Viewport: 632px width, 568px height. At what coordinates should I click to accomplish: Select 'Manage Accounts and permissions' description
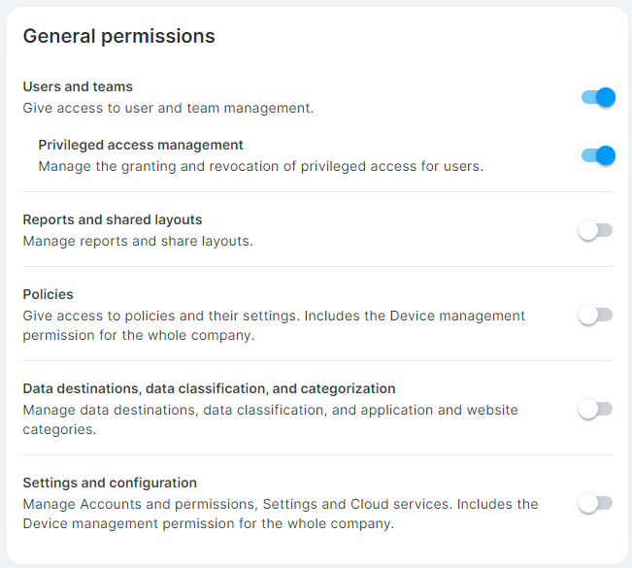tap(281, 514)
